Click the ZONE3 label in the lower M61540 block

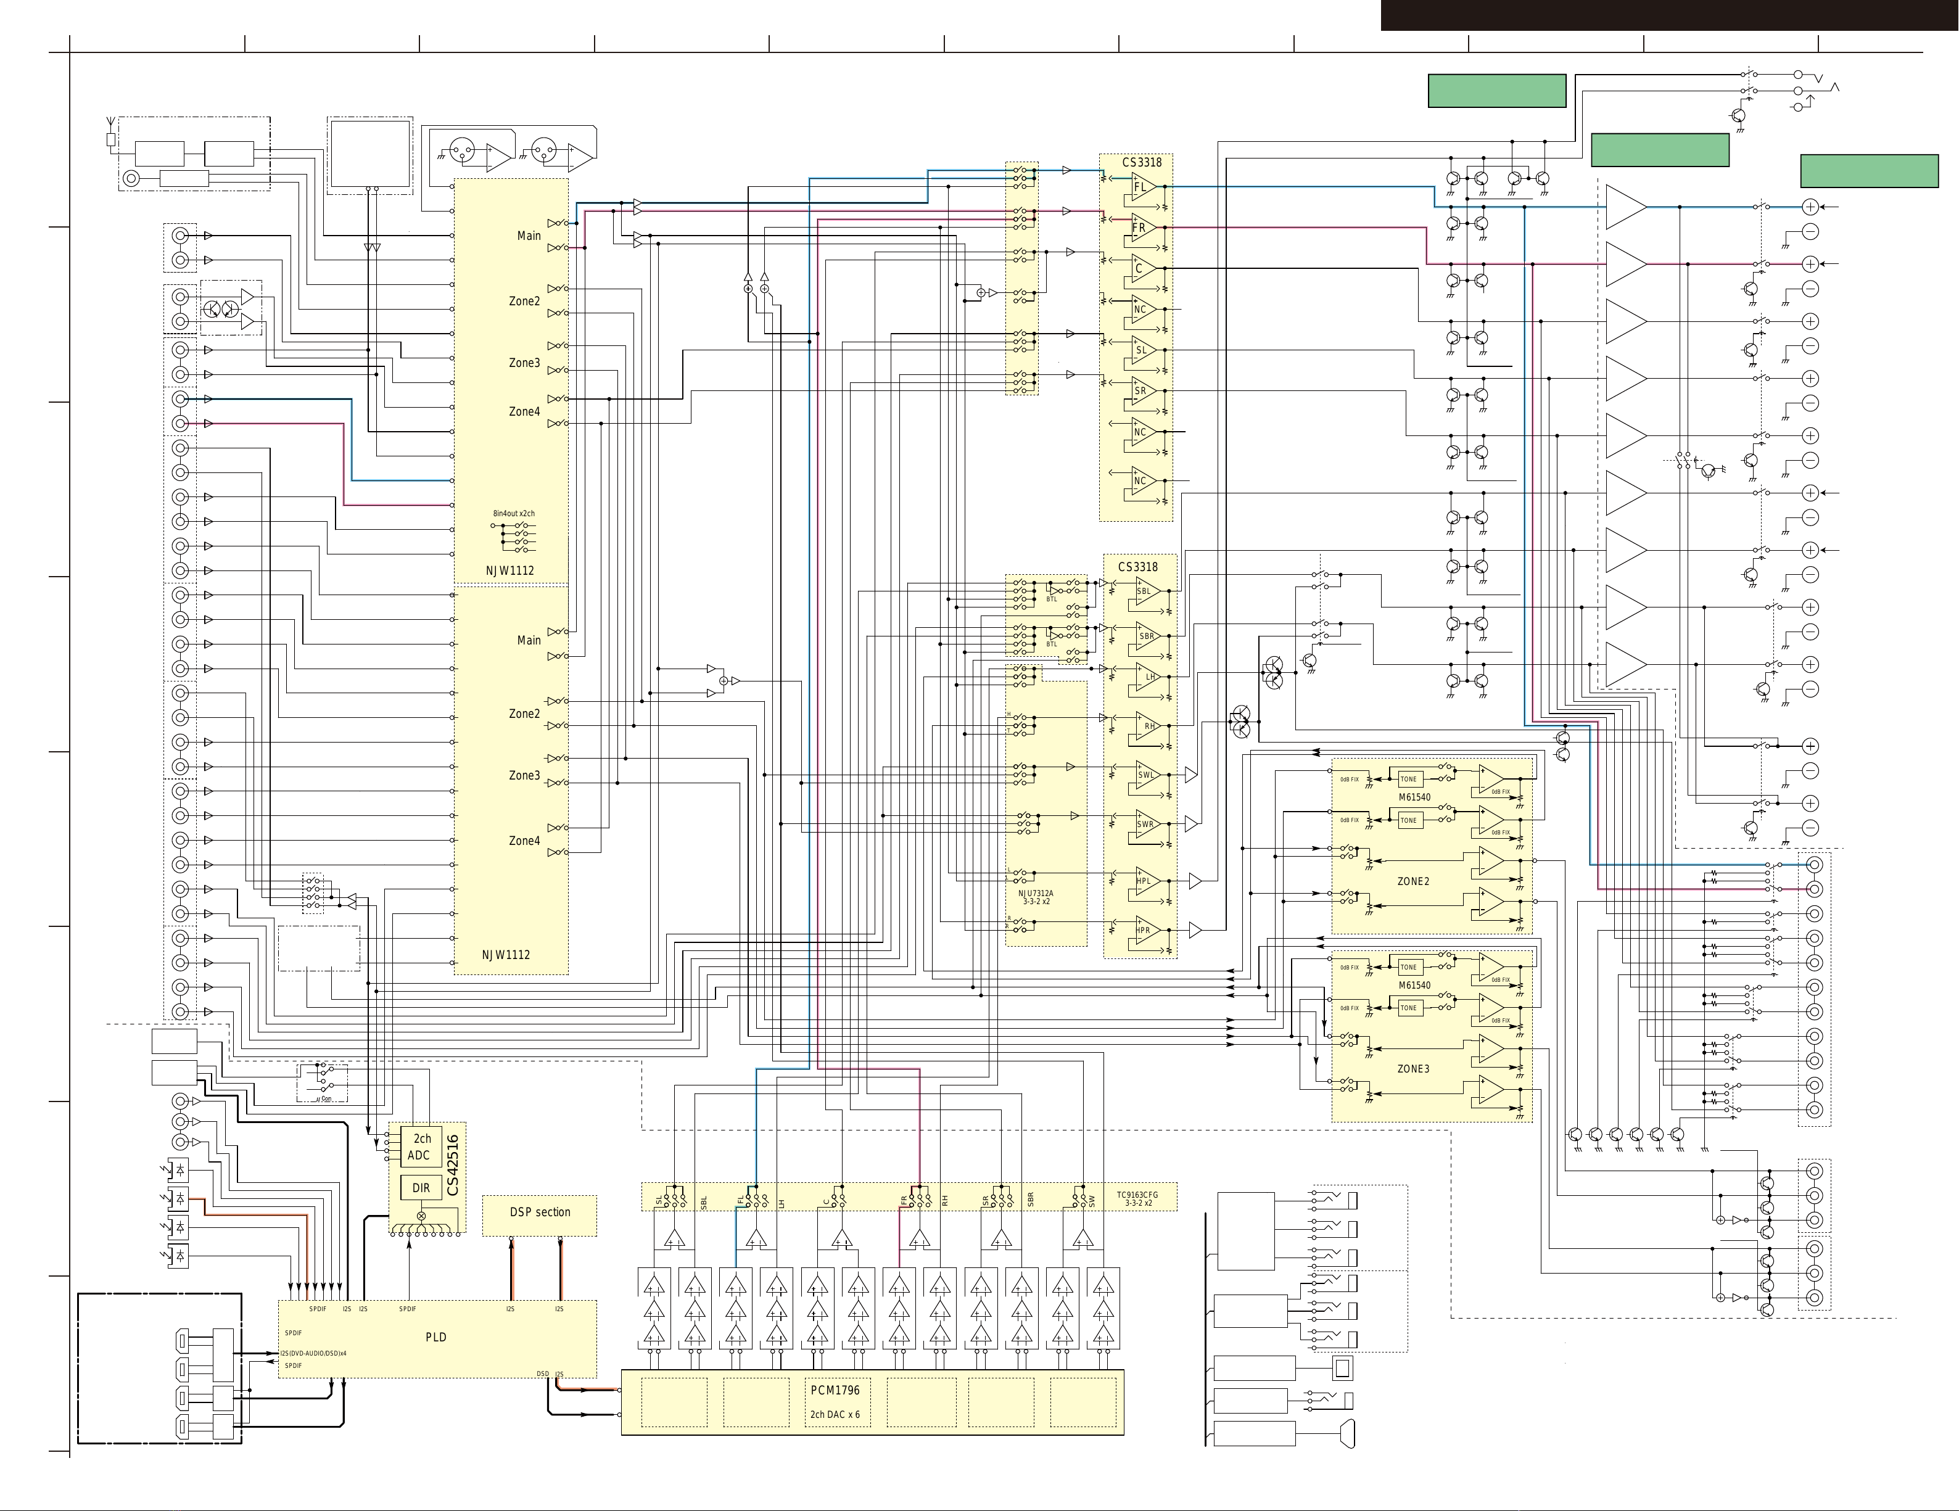[1413, 1069]
